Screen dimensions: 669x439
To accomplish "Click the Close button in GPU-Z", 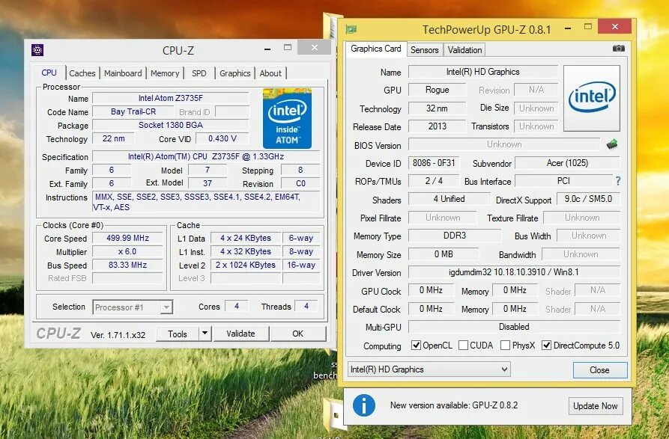I will click(600, 370).
